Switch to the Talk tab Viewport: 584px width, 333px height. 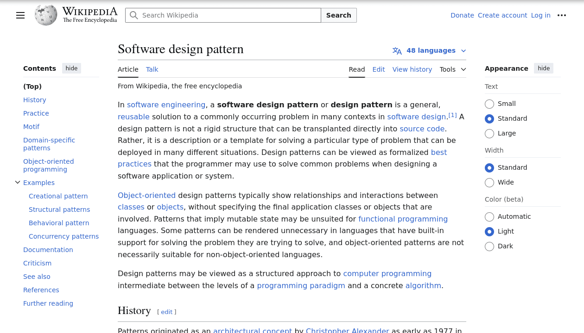pos(152,69)
